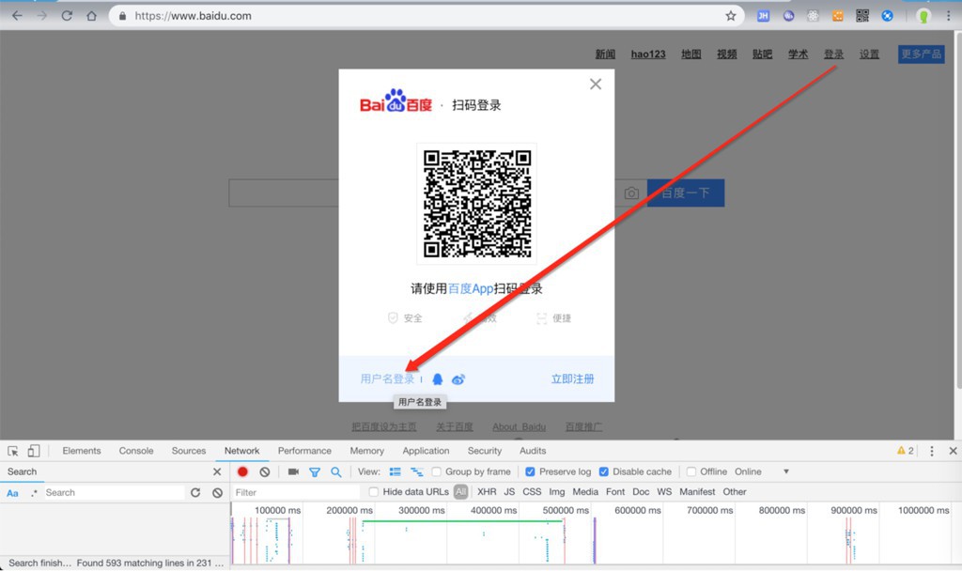Focus the network Filter input field

click(296, 492)
